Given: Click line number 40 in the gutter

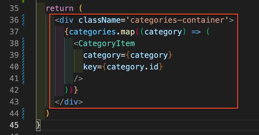Looking at the screenshot, I should point(14,67).
